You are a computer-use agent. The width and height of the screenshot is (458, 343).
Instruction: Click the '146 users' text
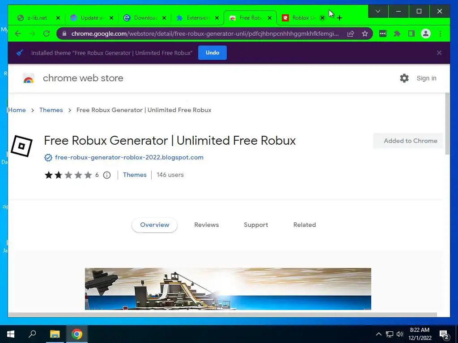point(170,175)
